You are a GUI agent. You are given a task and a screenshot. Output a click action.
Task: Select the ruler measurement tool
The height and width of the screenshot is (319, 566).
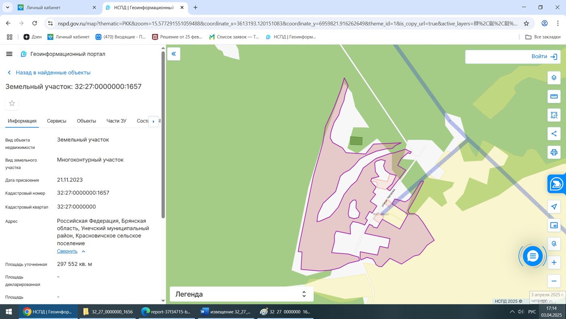[554, 96]
